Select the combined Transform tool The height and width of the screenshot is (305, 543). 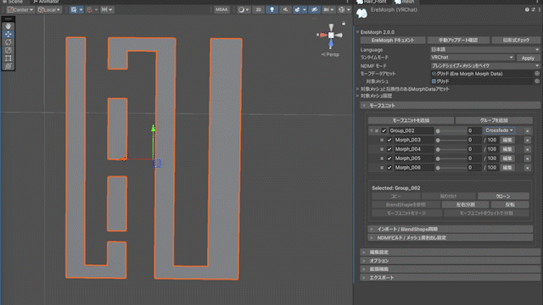(x=8, y=66)
